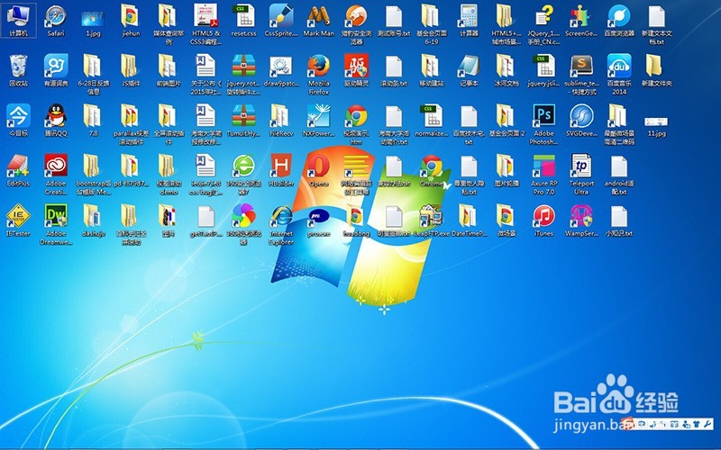
Task: Open the 冰河文档 folder
Action: (507, 71)
